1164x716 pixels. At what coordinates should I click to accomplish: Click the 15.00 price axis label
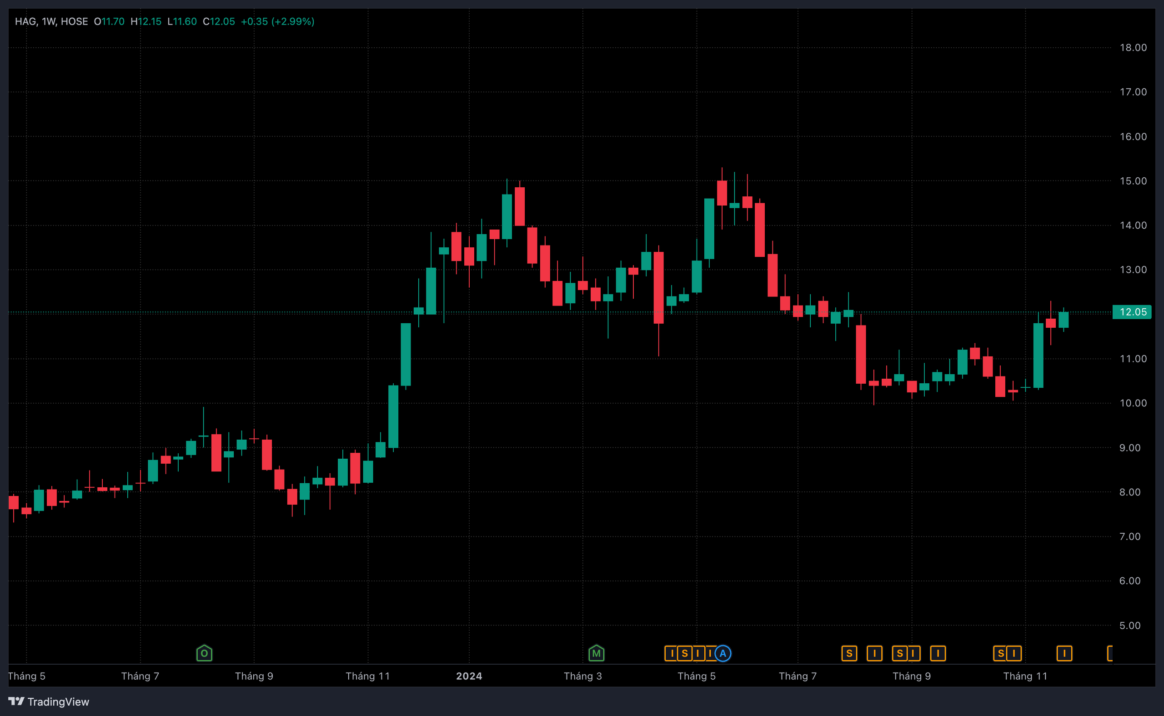pos(1133,181)
